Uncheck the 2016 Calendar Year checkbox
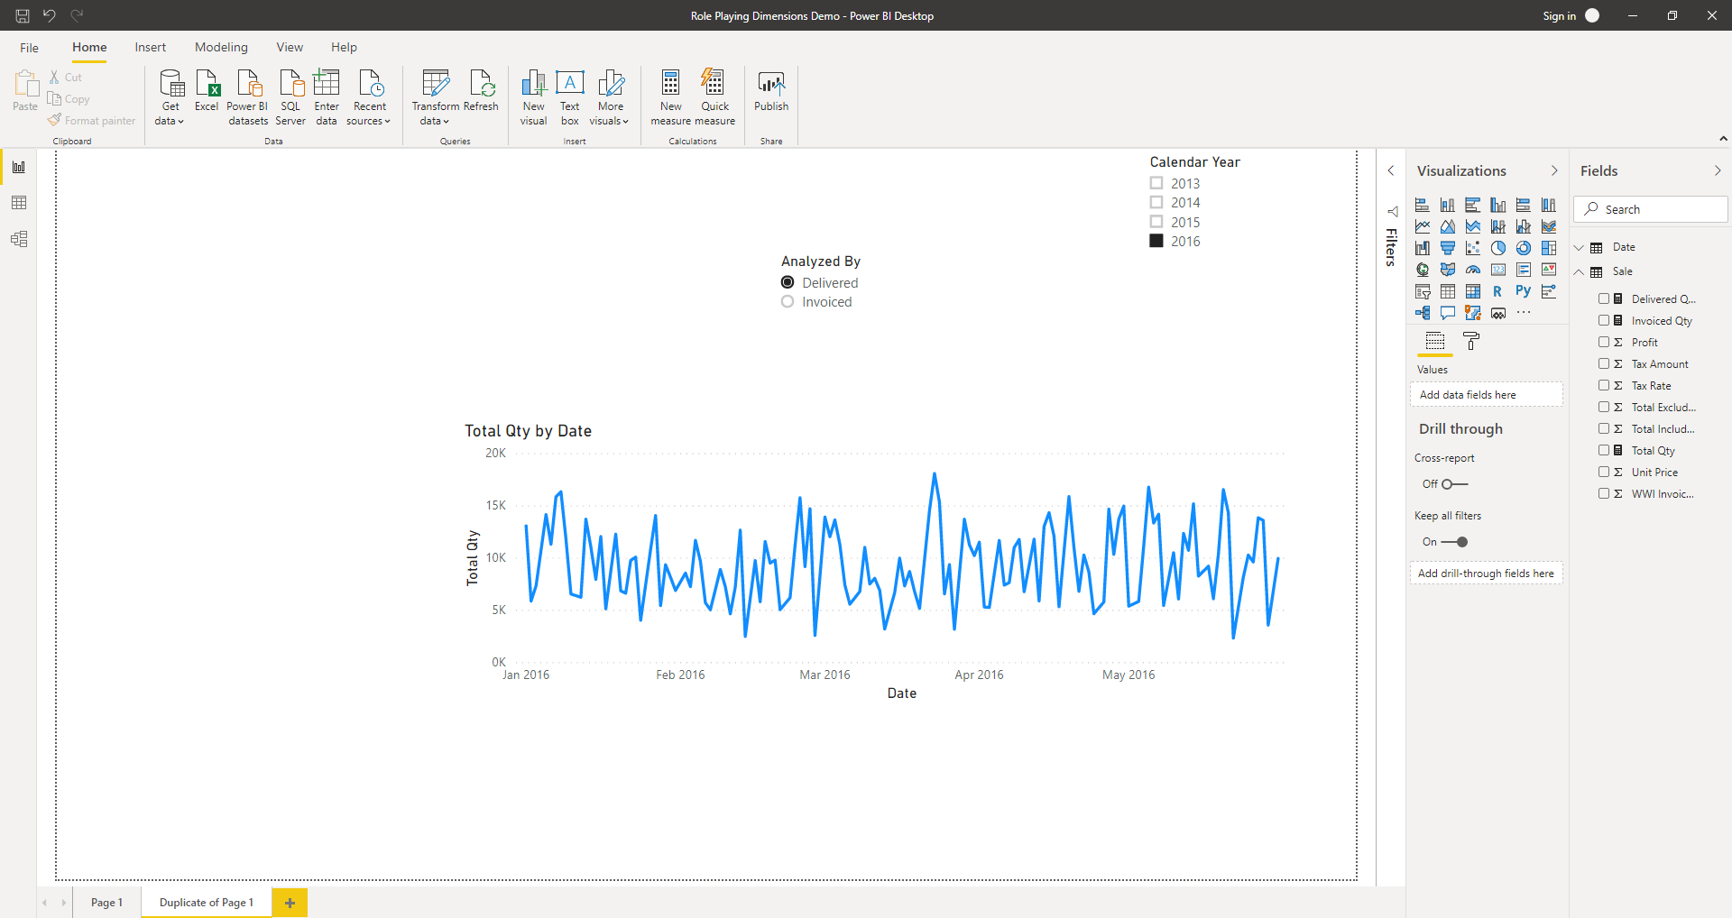 [1156, 241]
